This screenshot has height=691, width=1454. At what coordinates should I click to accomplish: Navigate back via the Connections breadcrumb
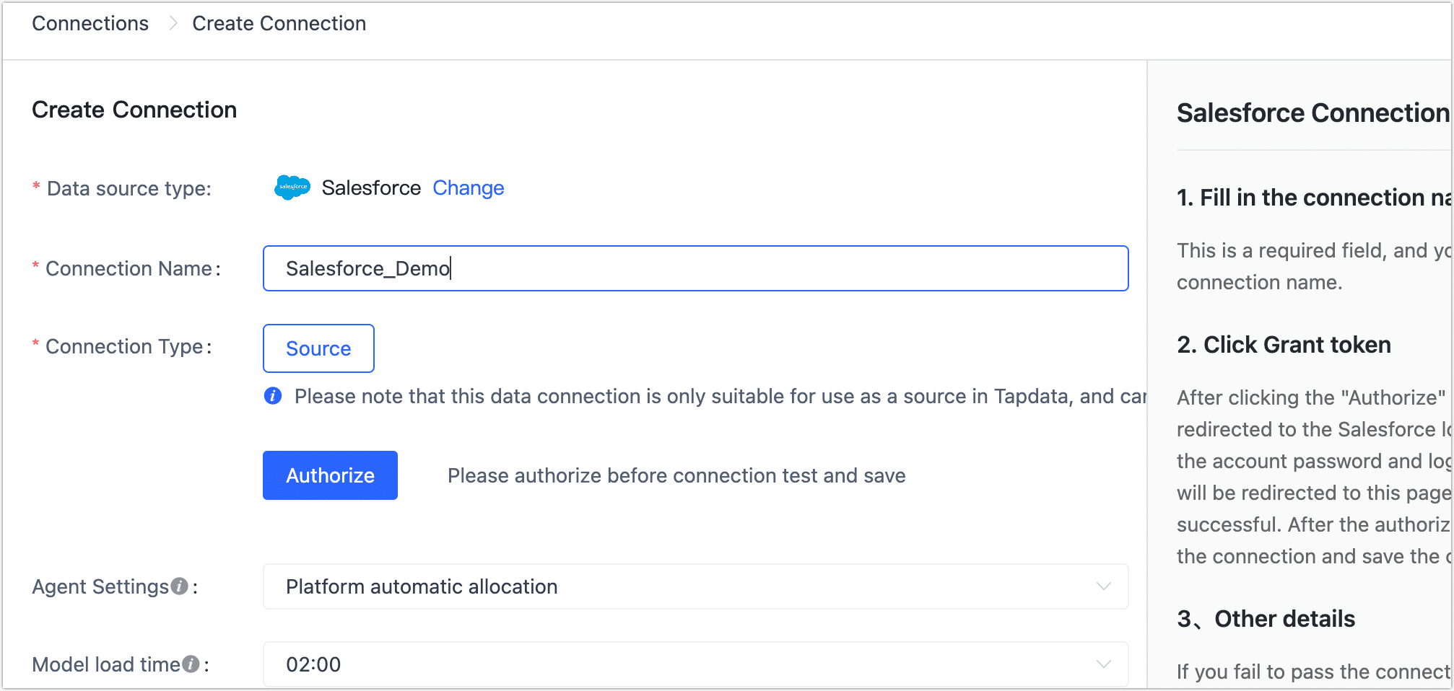click(90, 23)
